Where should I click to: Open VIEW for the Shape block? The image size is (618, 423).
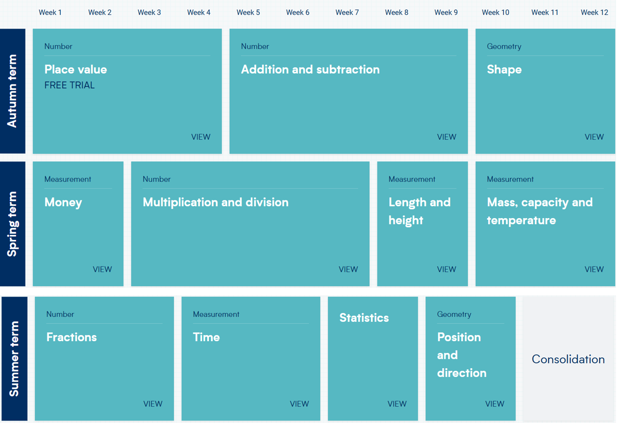(x=594, y=137)
